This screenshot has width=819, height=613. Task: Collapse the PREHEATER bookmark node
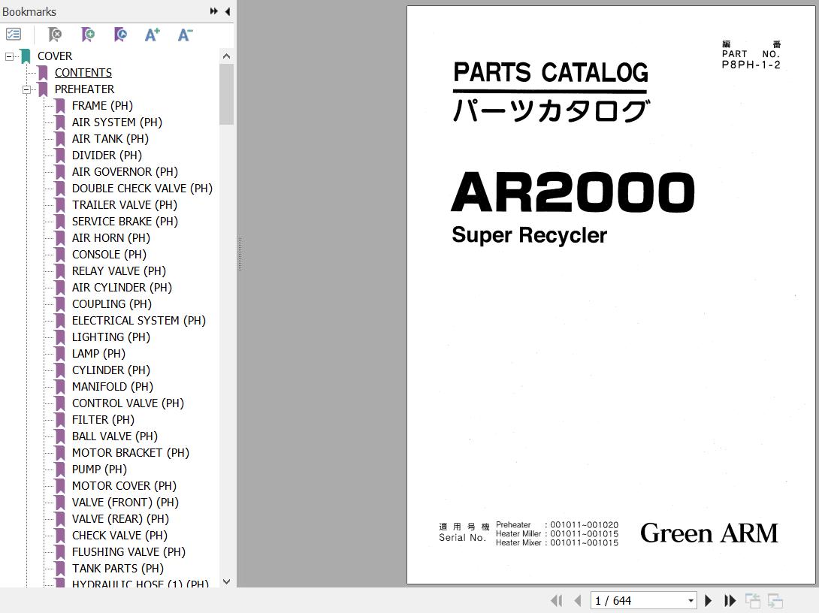click(26, 89)
